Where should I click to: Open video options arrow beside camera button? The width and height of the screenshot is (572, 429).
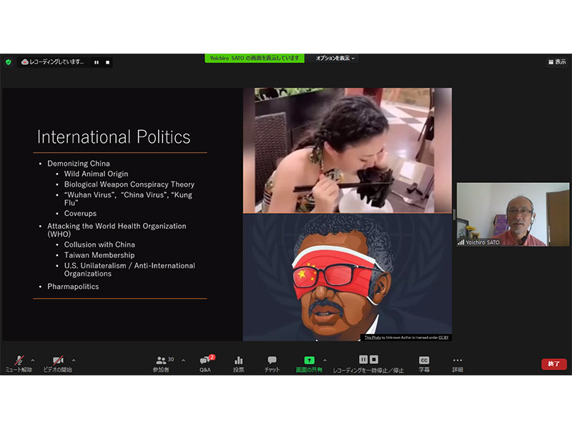(x=73, y=360)
